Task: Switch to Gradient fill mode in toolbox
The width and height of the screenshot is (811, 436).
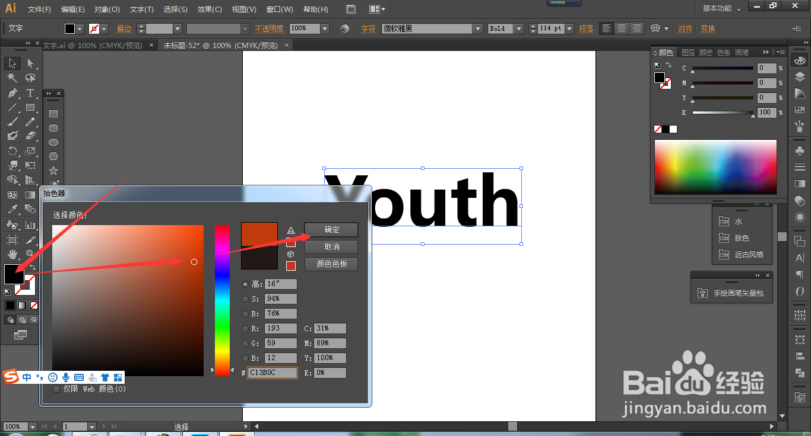Action: (22, 305)
